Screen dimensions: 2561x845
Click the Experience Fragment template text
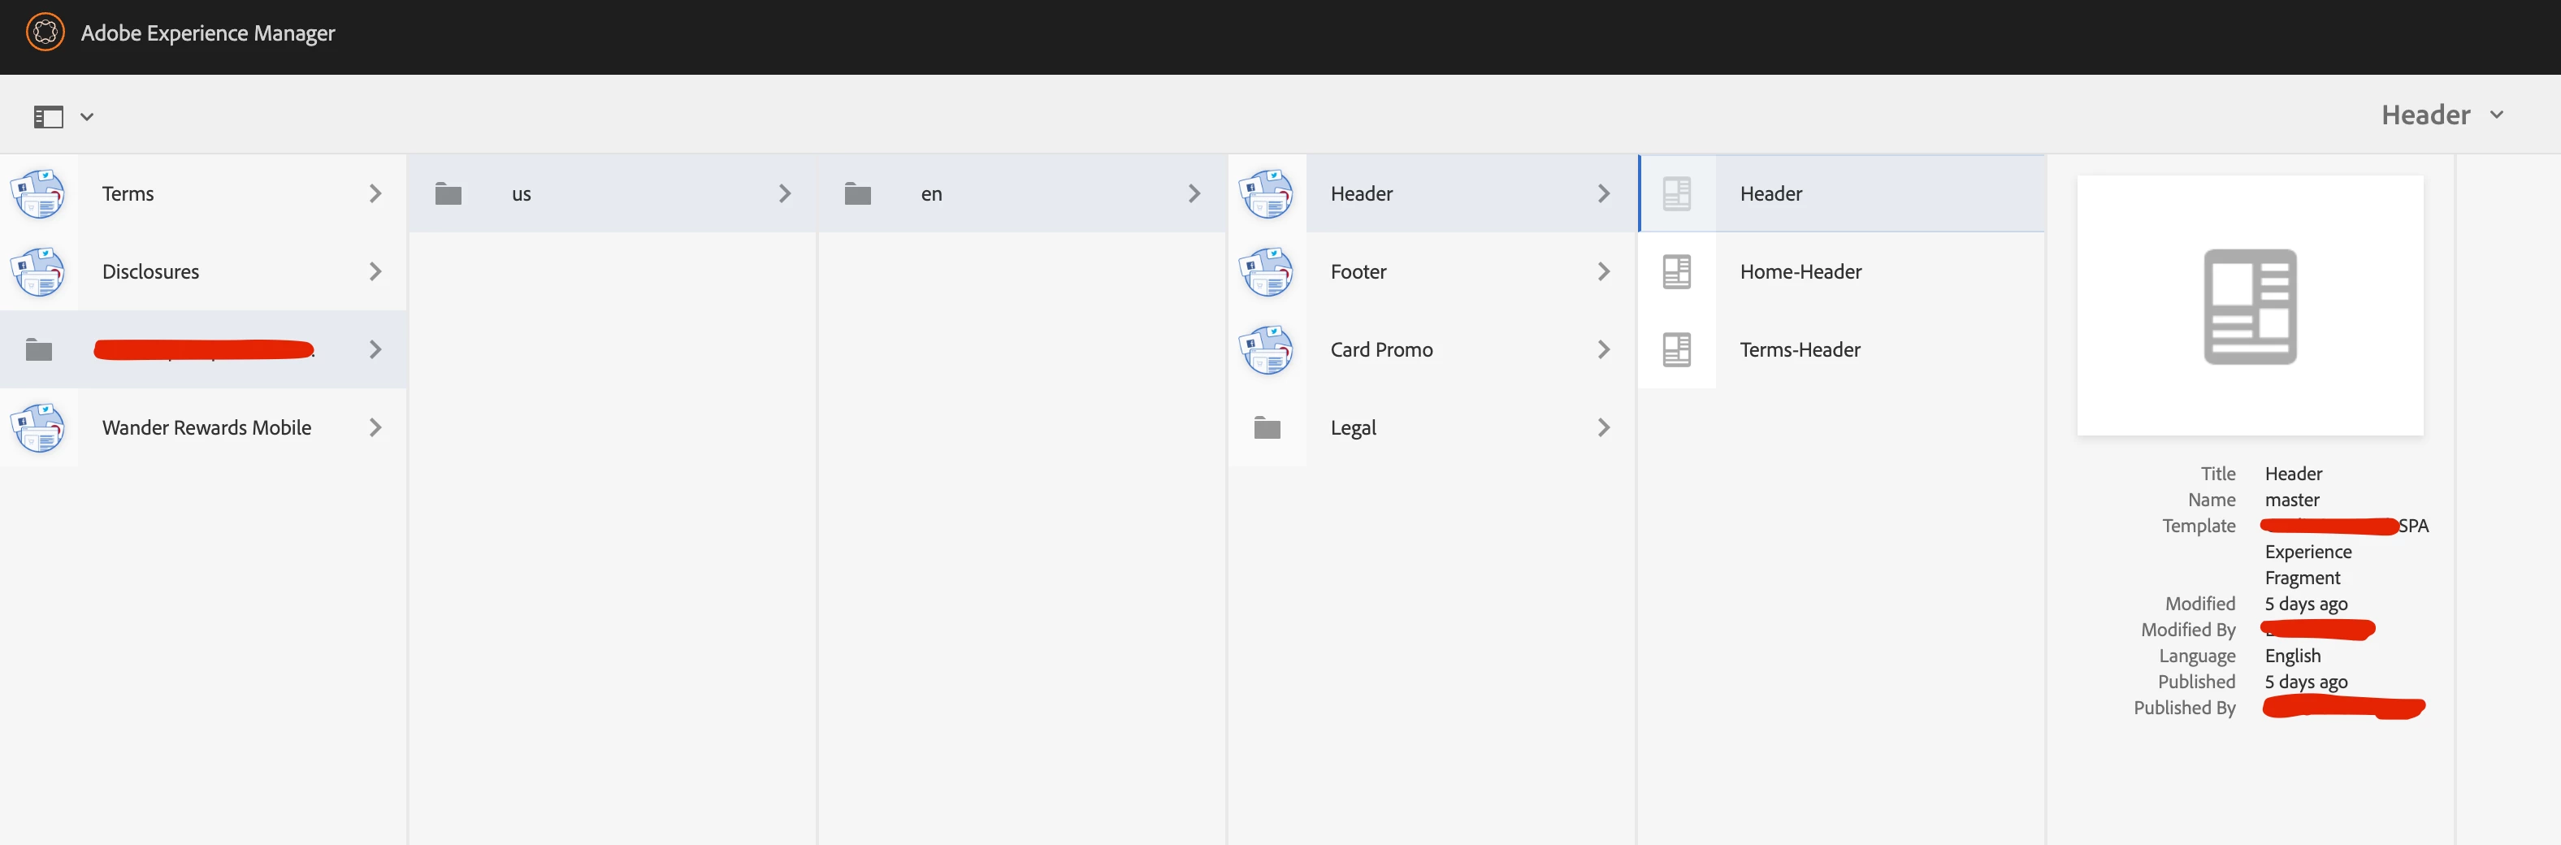click(x=2307, y=565)
